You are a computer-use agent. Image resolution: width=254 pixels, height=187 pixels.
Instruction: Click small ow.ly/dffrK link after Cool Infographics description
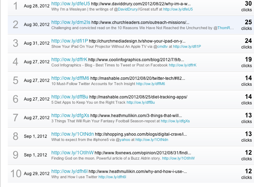tap(182, 65)
